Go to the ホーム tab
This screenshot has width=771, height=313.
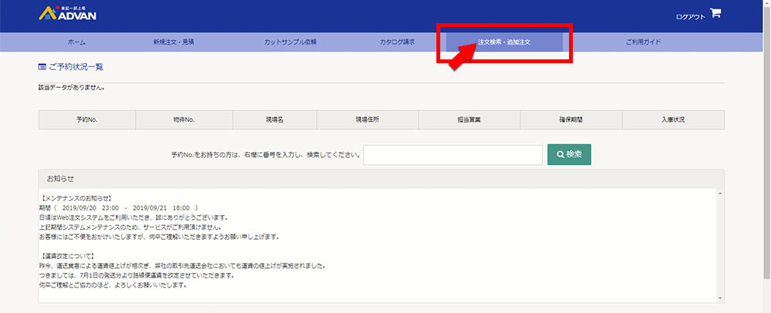point(76,42)
